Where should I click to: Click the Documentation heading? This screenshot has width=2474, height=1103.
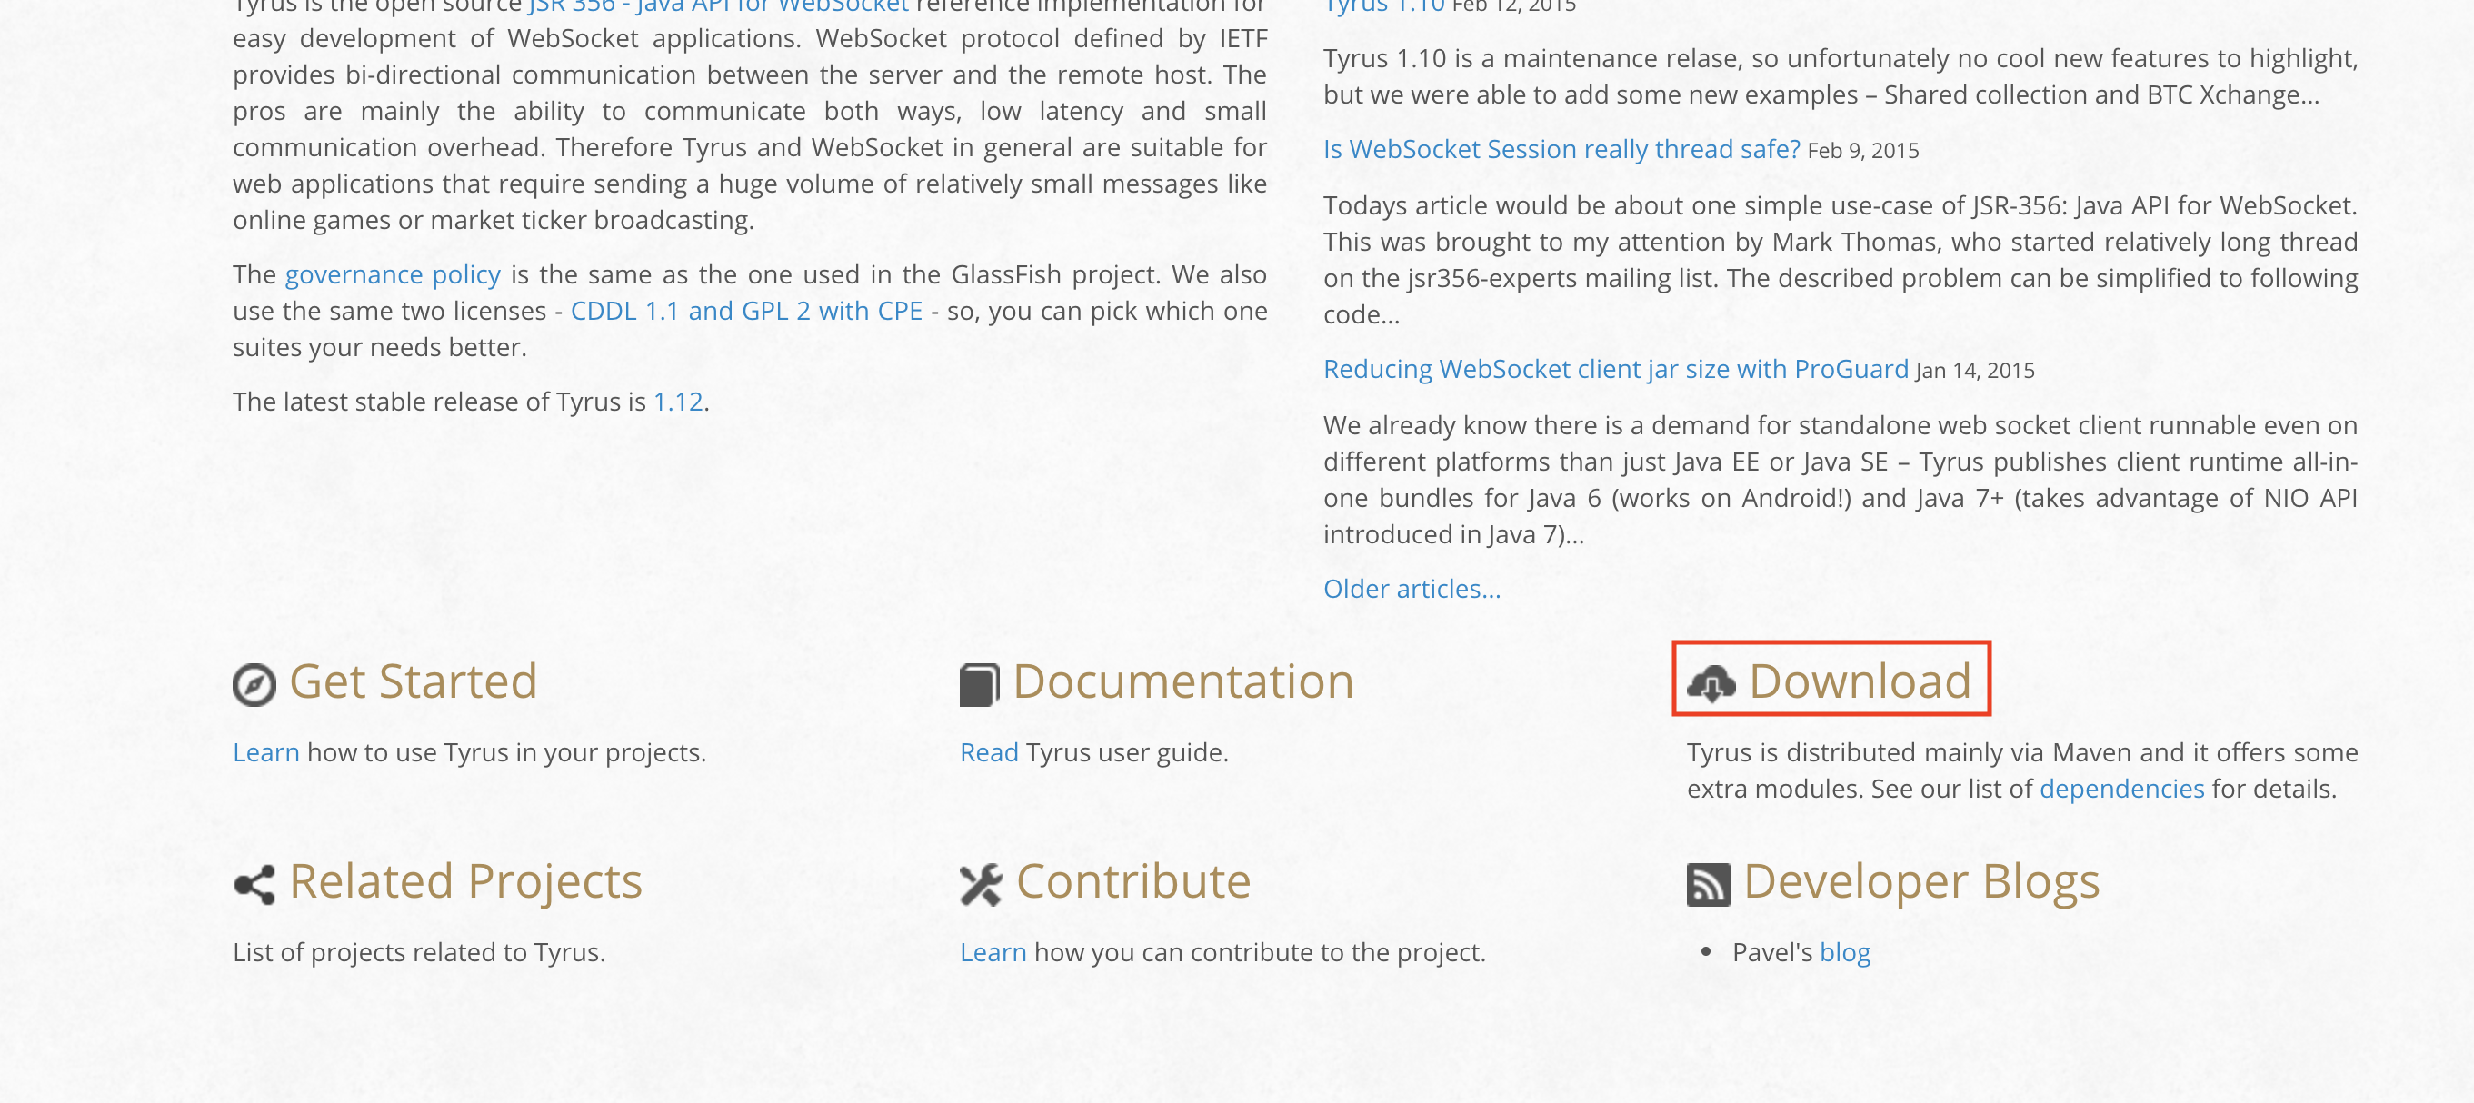1183,681
